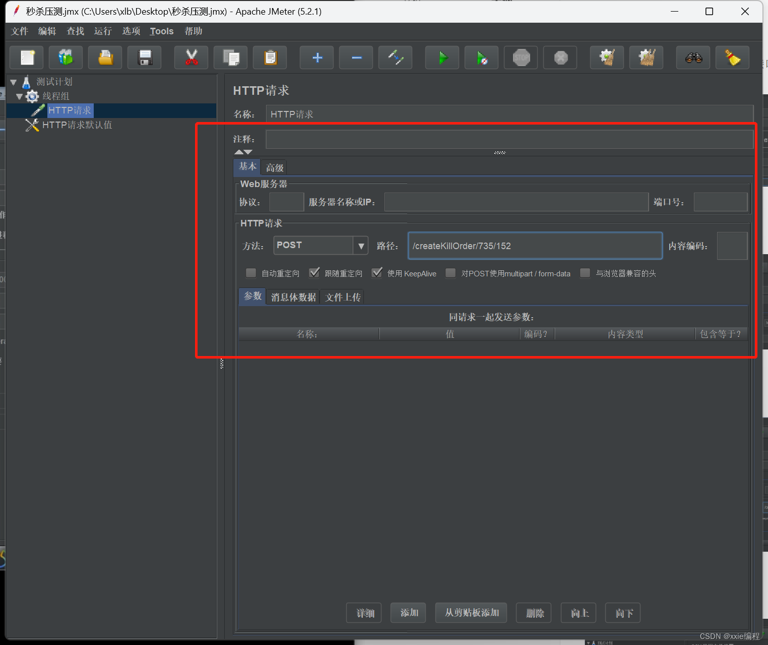Collapse the 线程组 tree node
Viewport: 768px width, 645px height.
click(x=19, y=96)
